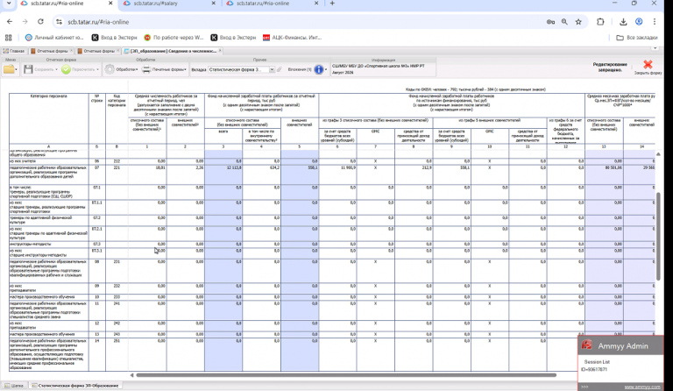Open the apps grid in the bookmarks bar
This screenshot has height=391, width=673.
9,38
